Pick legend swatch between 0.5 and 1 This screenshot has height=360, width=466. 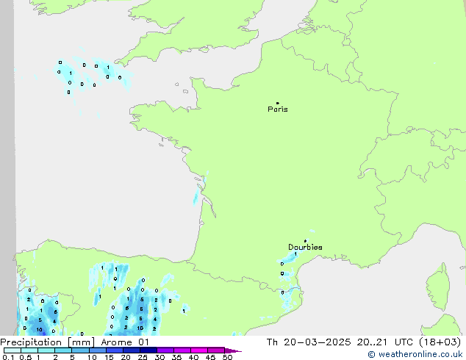tap(29, 350)
